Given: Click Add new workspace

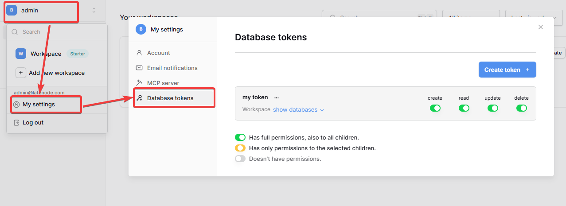Looking at the screenshot, I should click(x=57, y=73).
